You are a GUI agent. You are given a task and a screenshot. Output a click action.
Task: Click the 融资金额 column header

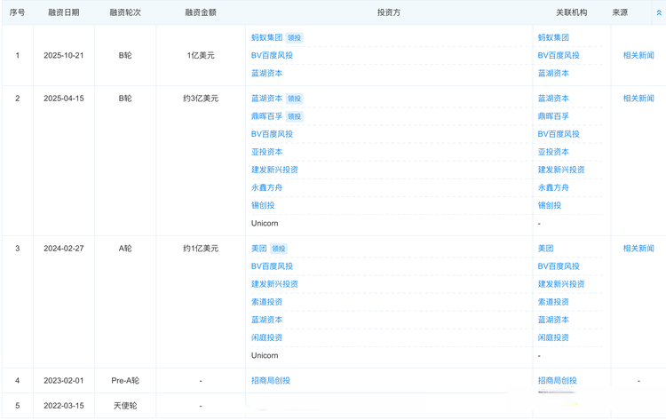201,13
